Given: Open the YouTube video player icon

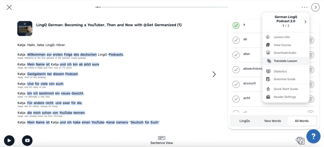Looking at the screenshot, I should click(x=27, y=140).
